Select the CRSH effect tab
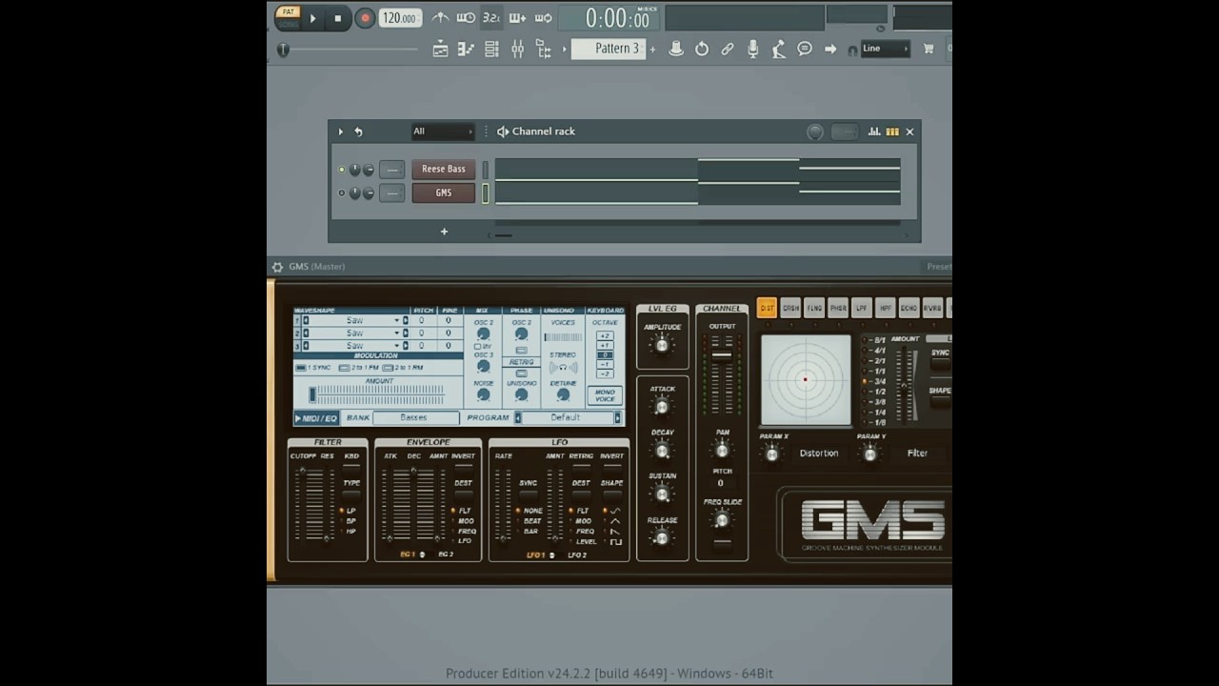 (790, 308)
